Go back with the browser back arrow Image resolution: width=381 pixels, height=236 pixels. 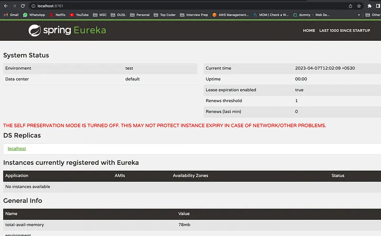coord(6,6)
